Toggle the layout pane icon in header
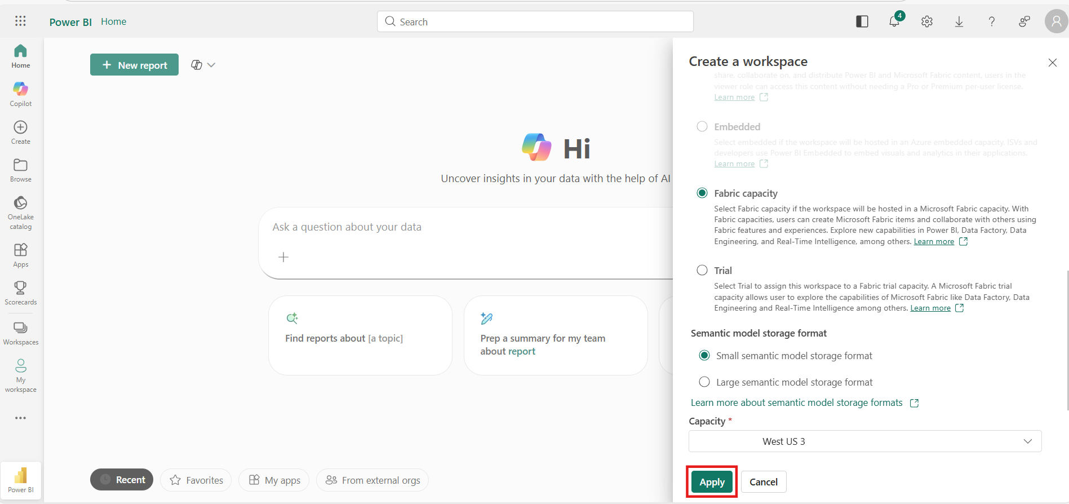This screenshot has width=1069, height=504. click(862, 21)
